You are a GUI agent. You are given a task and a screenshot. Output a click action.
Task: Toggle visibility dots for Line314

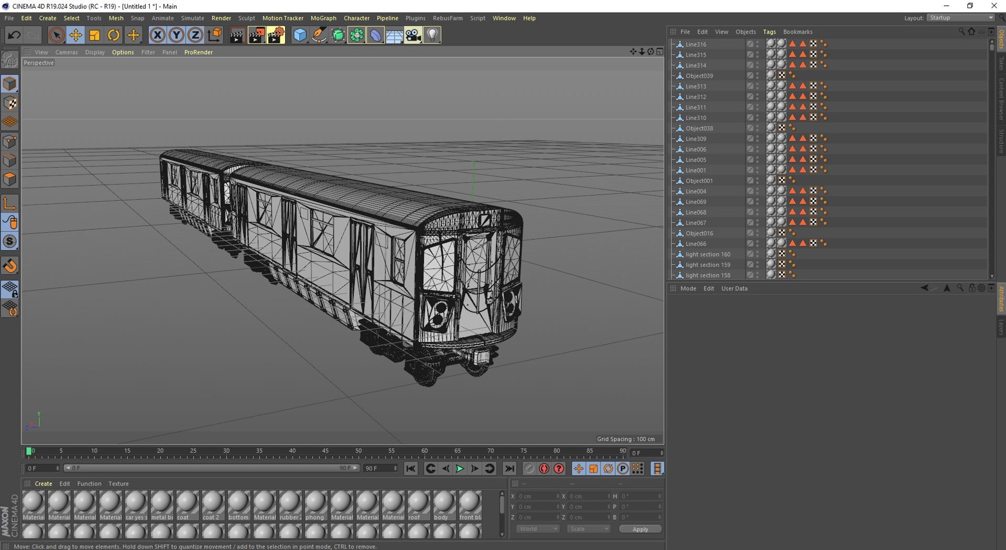[x=757, y=65]
